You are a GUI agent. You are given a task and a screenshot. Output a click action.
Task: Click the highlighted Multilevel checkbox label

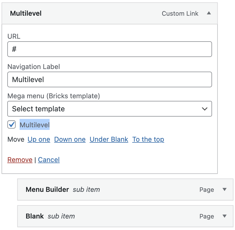(35, 125)
